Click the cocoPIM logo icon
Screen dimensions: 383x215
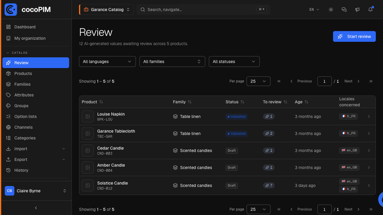(x=11, y=10)
